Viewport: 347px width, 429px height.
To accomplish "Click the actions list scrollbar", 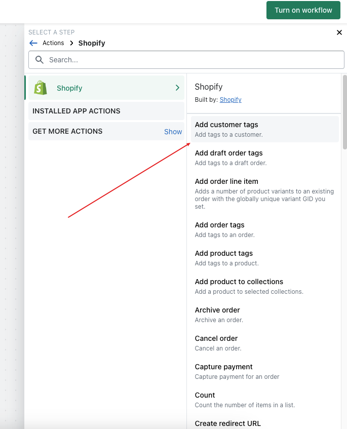I will coord(345,112).
